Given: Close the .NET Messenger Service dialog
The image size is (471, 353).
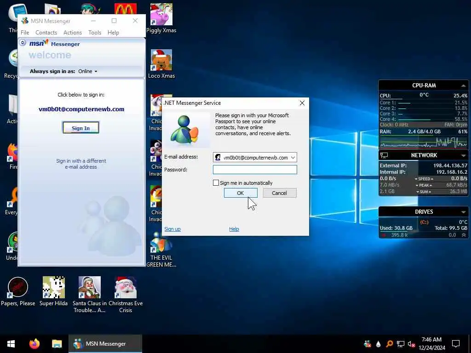Looking at the screenshot, I should coord(302,103).
